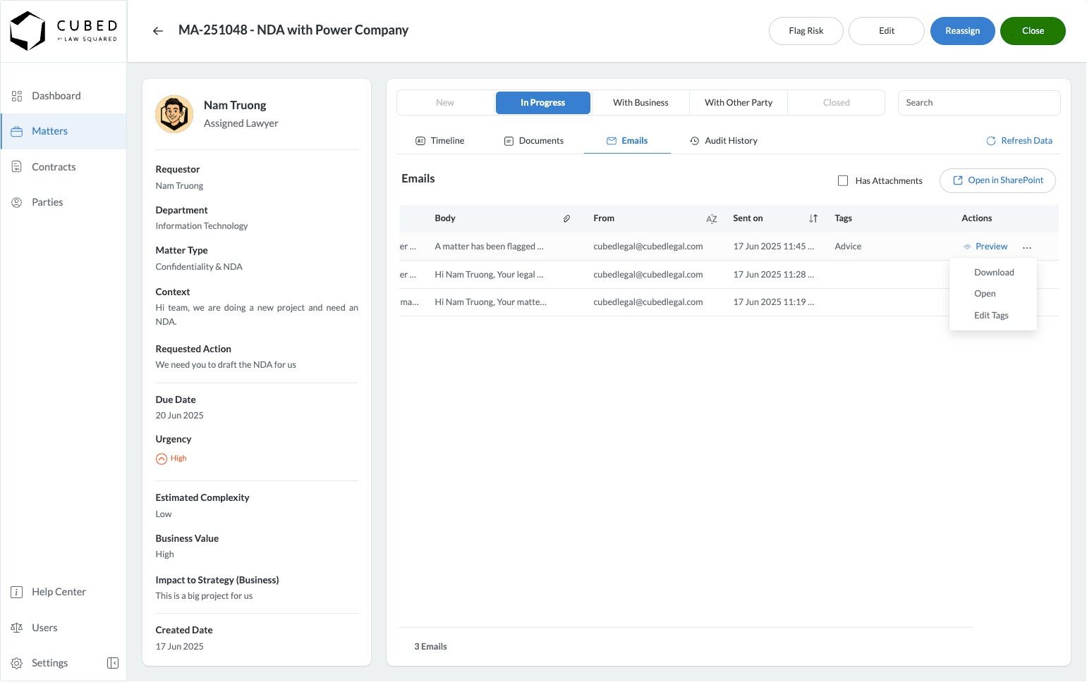
Task: Switch to the Audit History tab
Action: pos(724,141)
